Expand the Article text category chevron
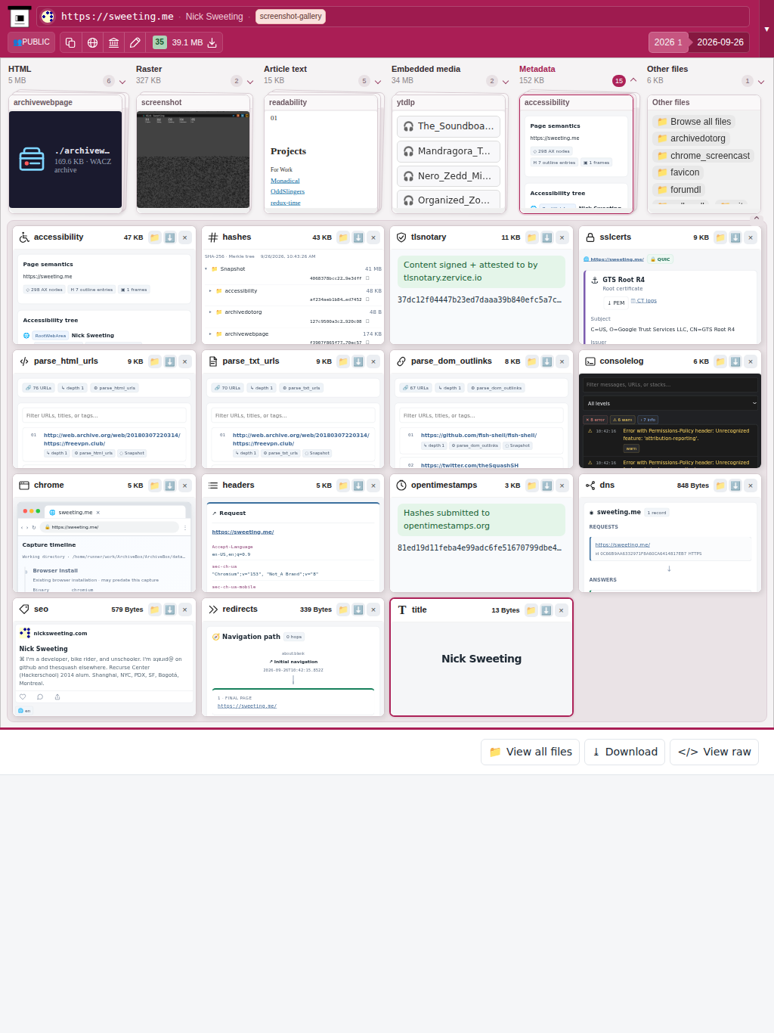 tap(378, 82)
